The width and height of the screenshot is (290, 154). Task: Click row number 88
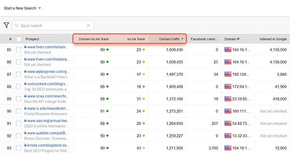pos(9,87)
